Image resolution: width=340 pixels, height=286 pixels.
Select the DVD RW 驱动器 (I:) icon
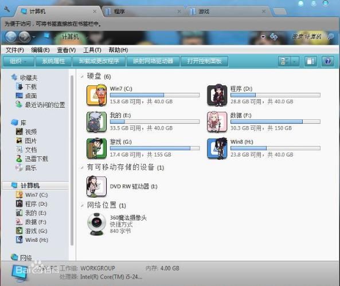[x=96, y=186]
